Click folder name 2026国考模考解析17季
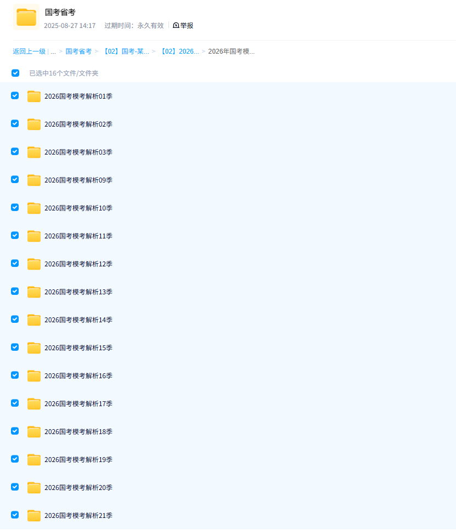Viewport: 456px width, 530px height. click(x=78, y=403)
